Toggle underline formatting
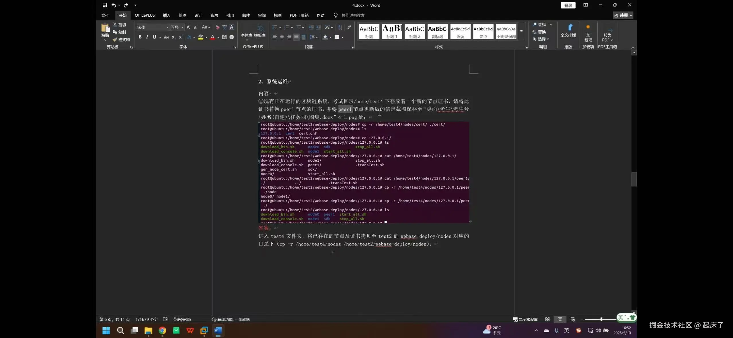733x338 pixels. pyautogui.click(x=154, y=37)
